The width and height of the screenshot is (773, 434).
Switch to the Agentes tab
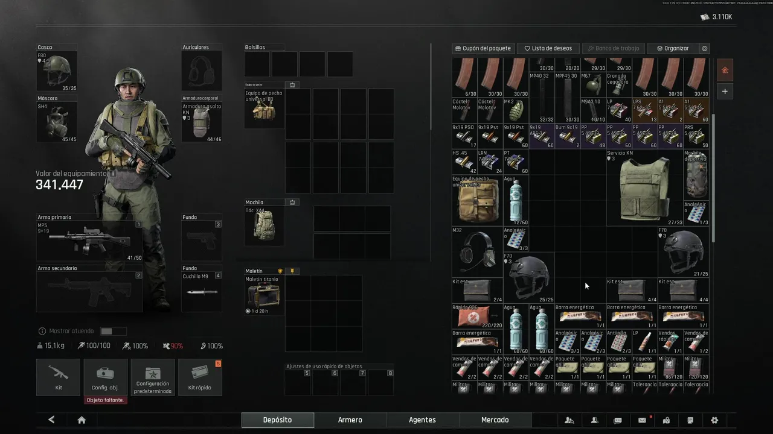[x=422, y=420]
